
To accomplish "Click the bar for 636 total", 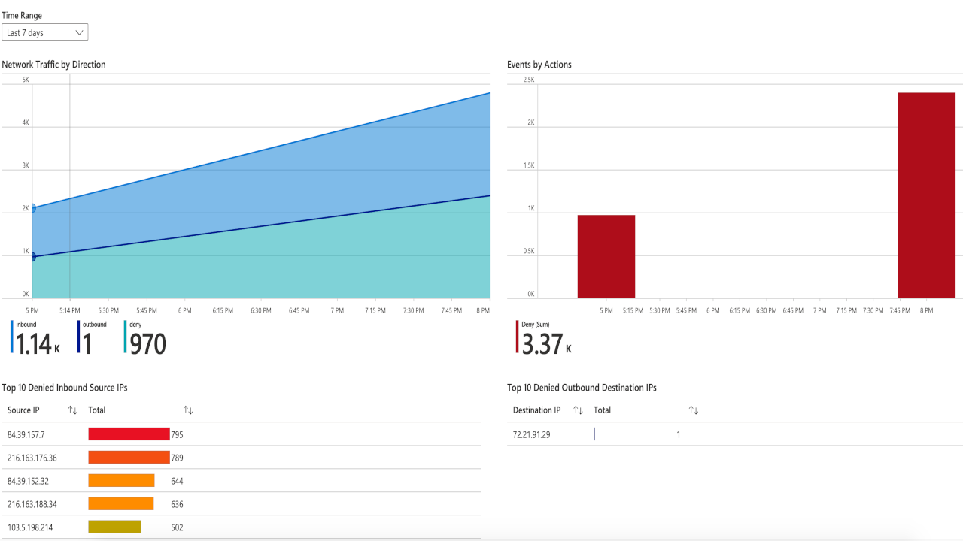I will click(120, 504).
